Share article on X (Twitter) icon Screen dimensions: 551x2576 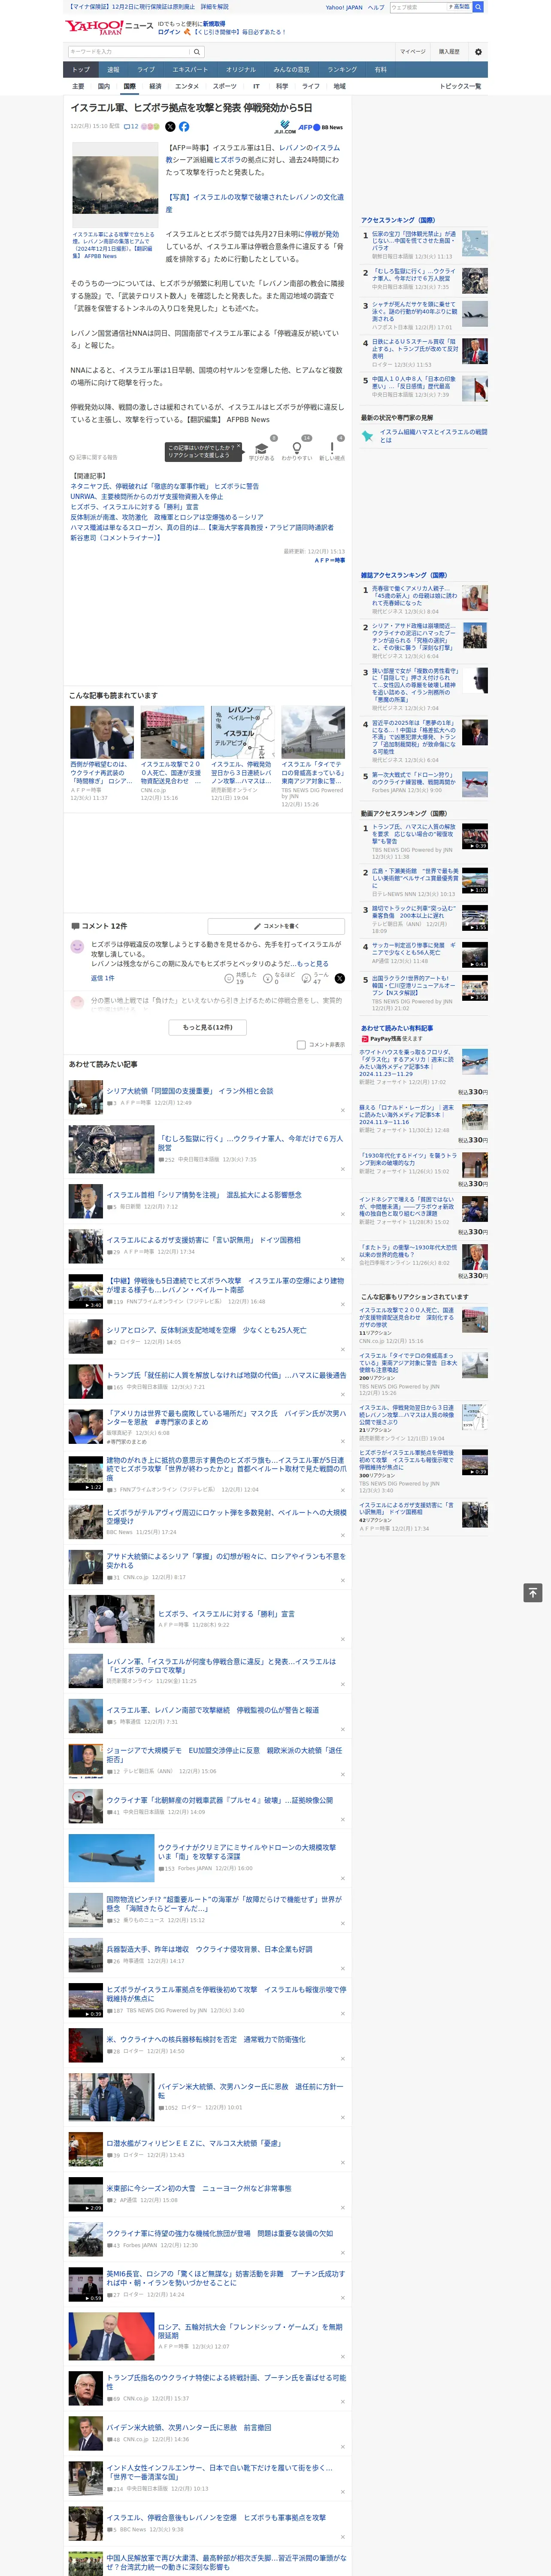pyautogui.click(x=170, y=127)
